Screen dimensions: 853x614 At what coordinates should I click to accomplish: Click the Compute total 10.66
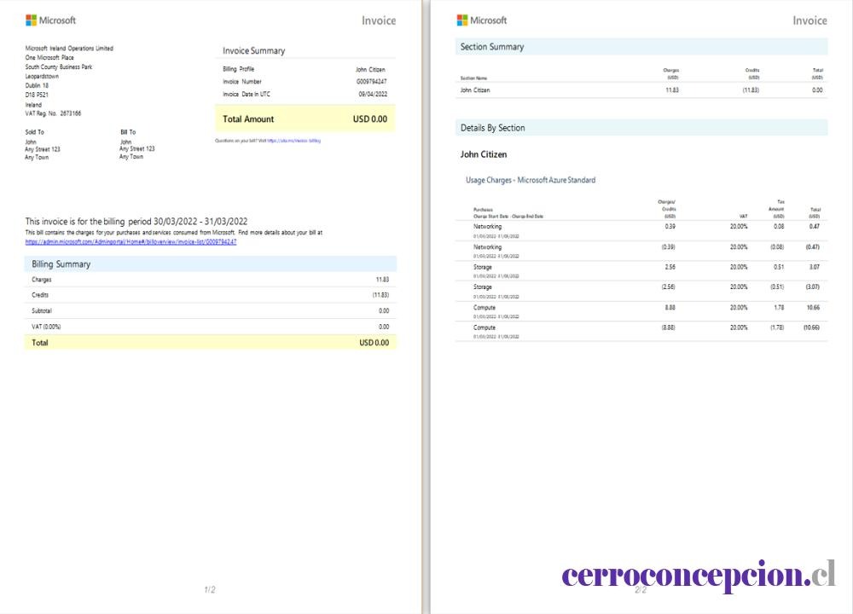coord(813,307)
